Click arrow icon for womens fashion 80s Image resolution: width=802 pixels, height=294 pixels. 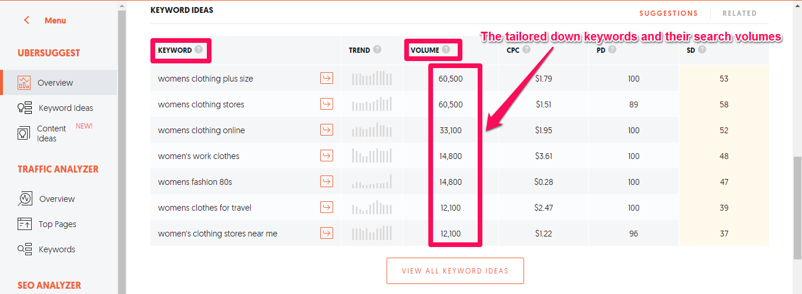(327, 182)
